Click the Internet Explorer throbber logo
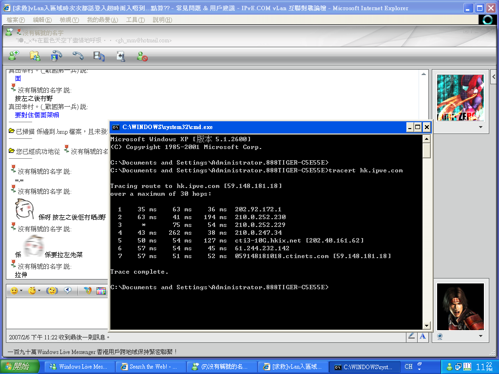This screenshot has width=499, height=374. [487, 19]
